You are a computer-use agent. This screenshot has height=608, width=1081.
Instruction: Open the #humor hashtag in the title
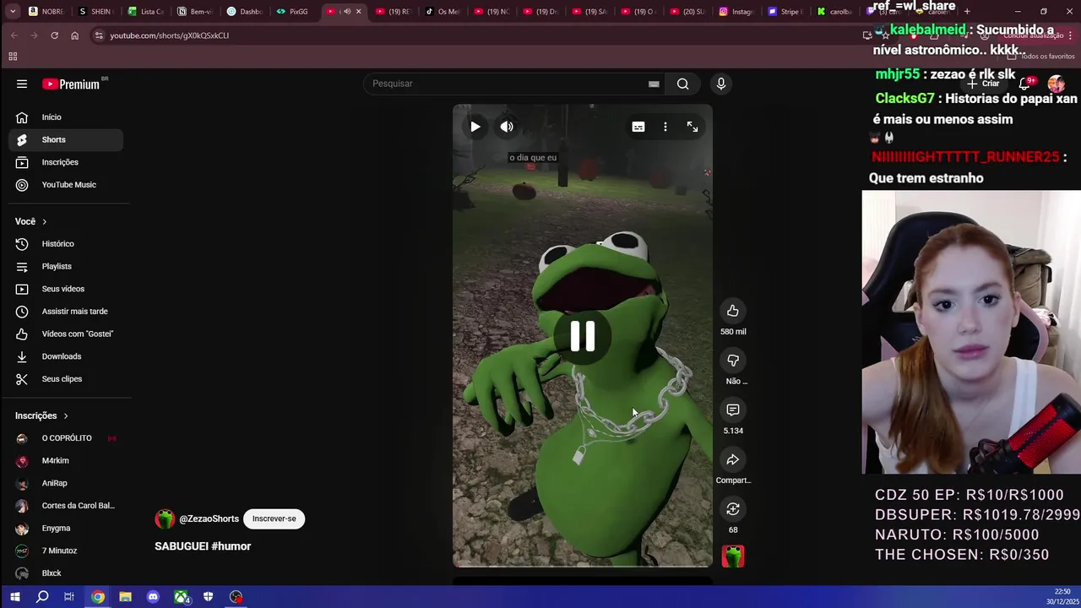click(x=231, y=546)
